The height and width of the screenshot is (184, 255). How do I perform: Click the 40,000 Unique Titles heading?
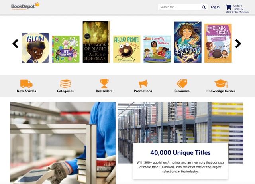[x=180, y=153]
